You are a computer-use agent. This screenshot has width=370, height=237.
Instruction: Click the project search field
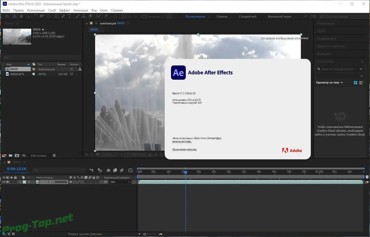(x=42, y=57)
